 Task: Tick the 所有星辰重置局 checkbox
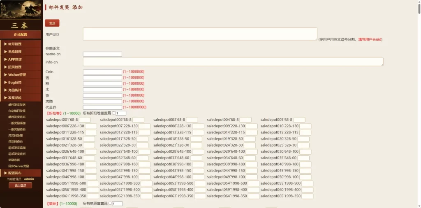point(110,203)
